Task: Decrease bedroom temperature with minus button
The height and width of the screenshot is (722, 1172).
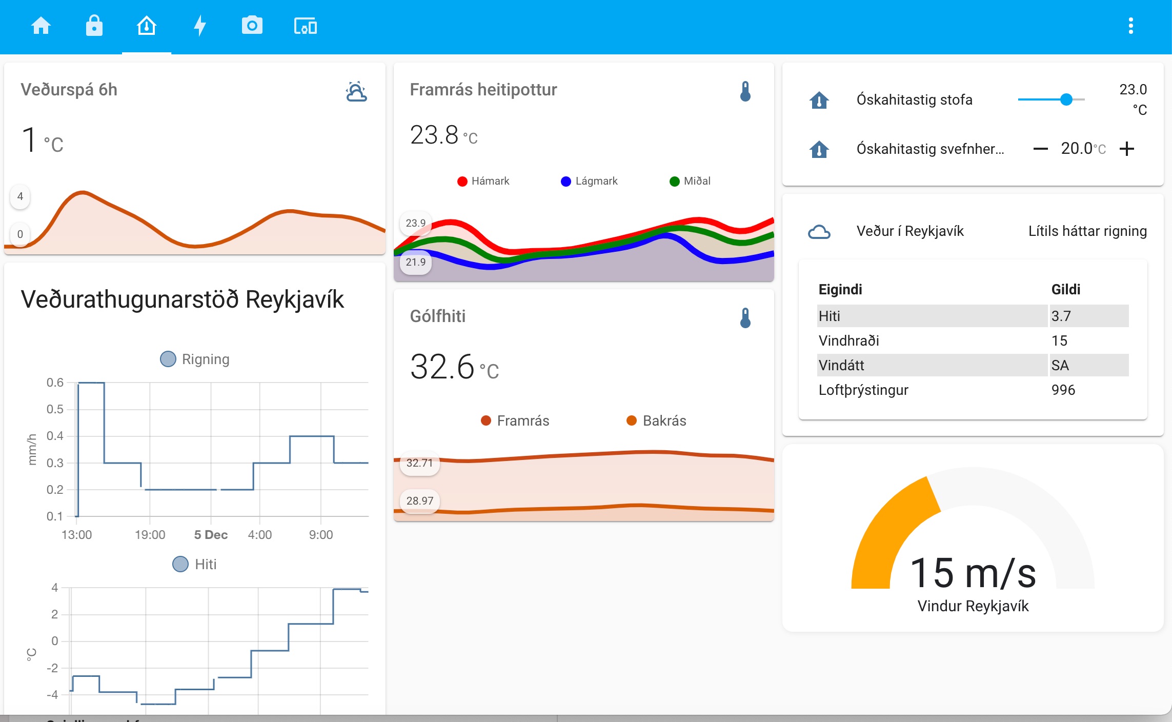Action: (1040, 149)
